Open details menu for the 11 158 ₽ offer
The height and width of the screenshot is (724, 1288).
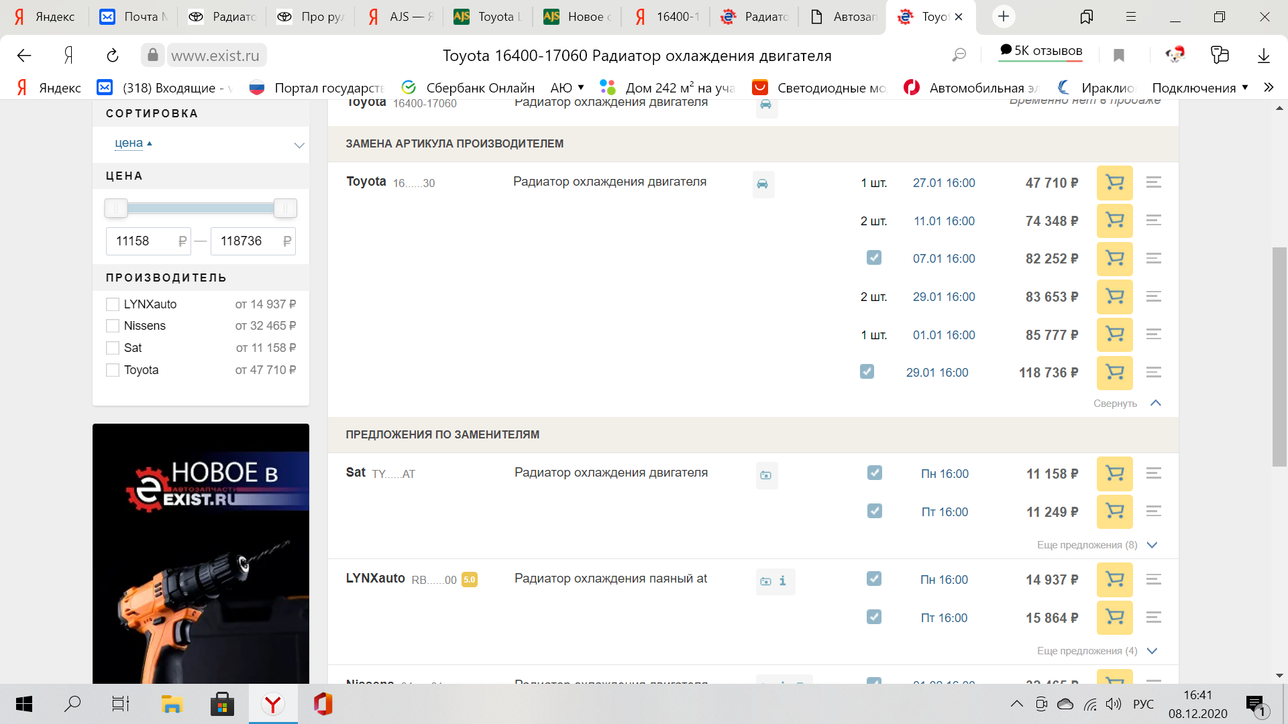pos(1153,474)
